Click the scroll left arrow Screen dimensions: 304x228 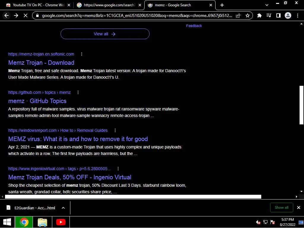tap(2, 197)
